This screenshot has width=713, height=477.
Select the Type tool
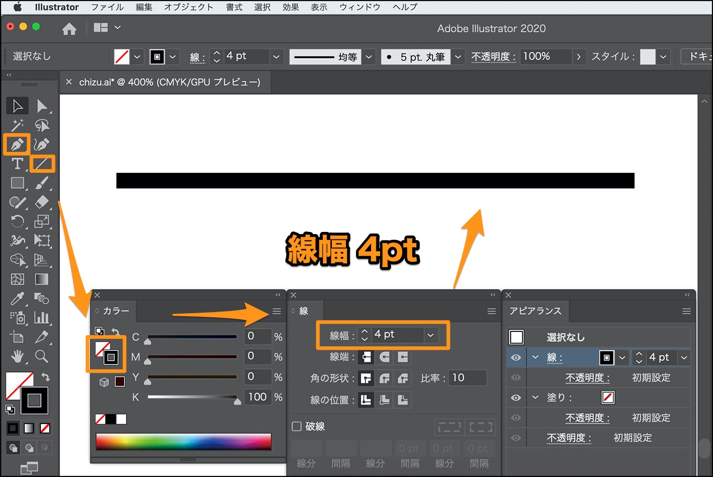17,163
